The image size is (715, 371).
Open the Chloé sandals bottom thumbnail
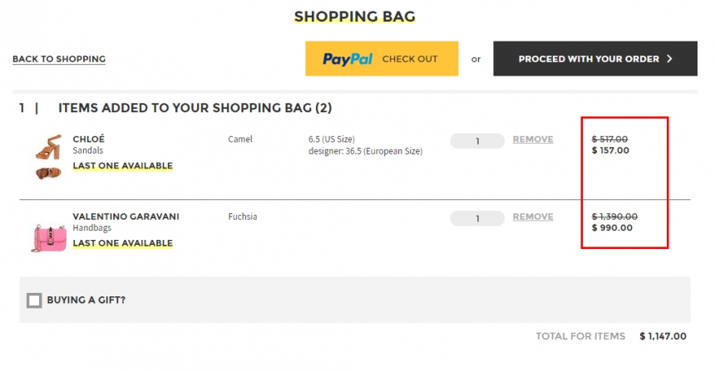tap(48, 173)
